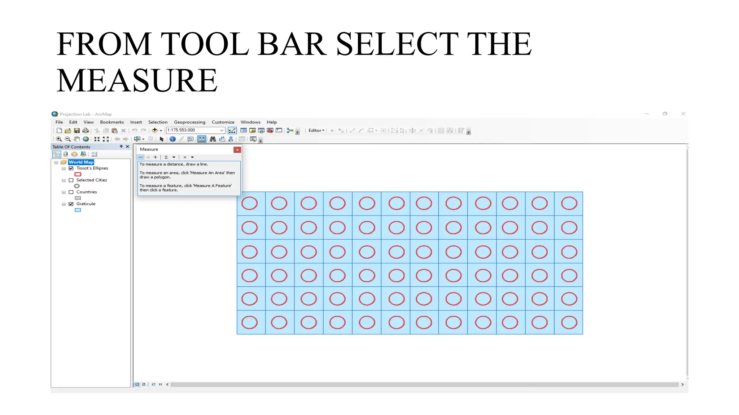
Task: Close the Measure window
Action: coord(237,150)
